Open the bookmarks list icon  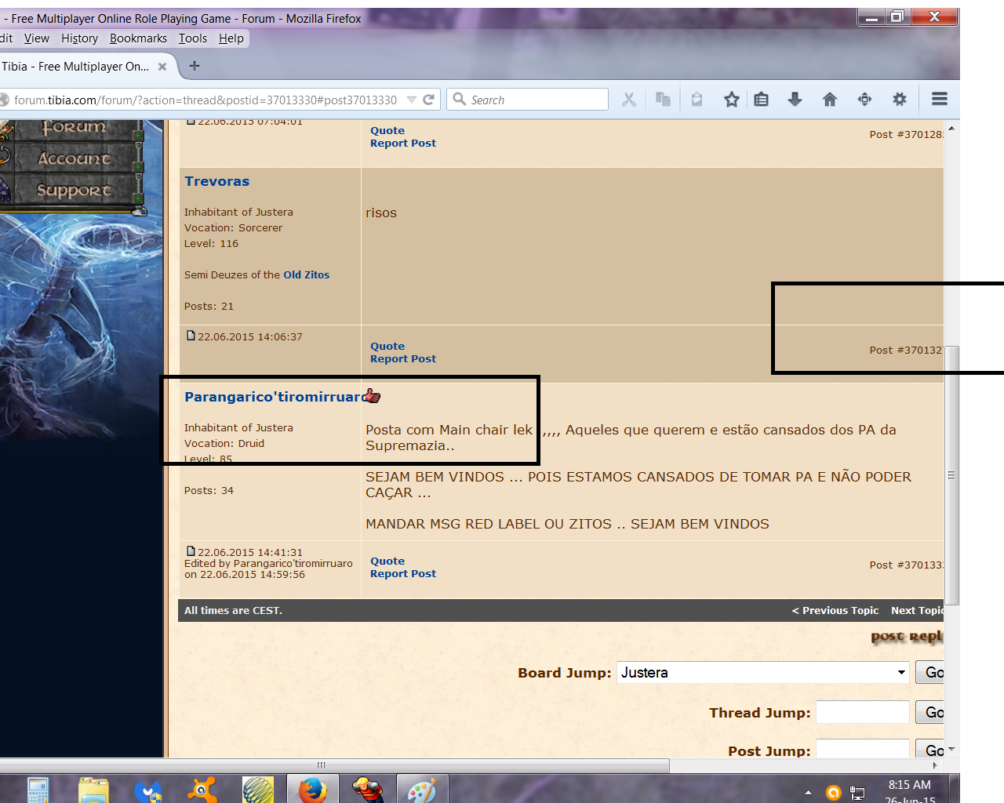761,100
